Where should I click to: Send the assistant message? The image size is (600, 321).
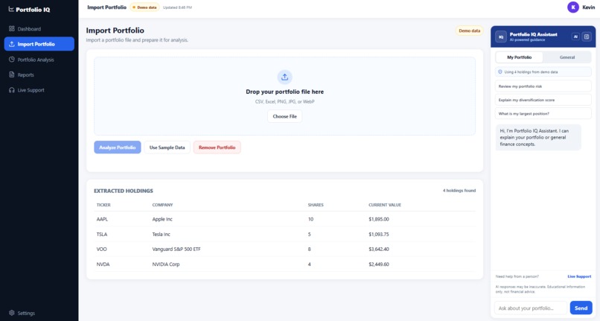pyautogui.click(x=581, y=308)
